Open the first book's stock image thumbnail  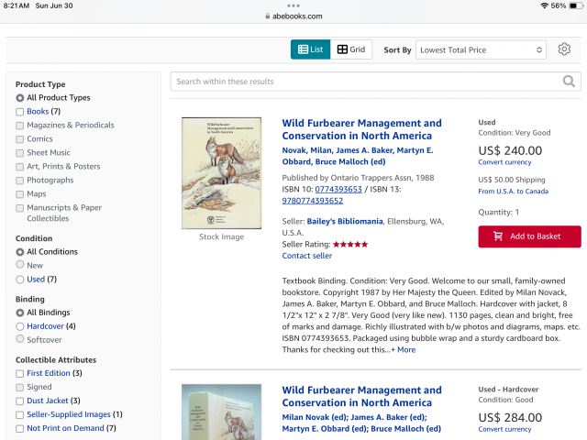coord(221,173)
